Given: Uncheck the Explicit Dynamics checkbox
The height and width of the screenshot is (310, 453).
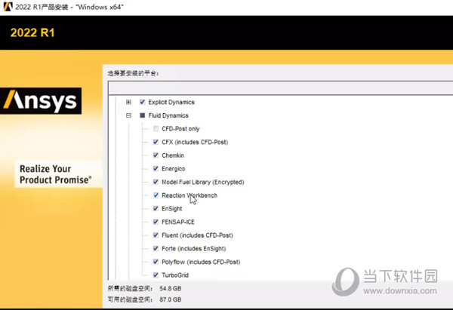Looking at the screenshot, I should click(x=142, y=102).
